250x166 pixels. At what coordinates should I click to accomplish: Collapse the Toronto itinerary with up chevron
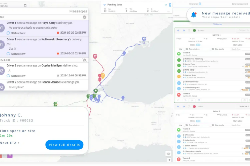click(178, 100)
